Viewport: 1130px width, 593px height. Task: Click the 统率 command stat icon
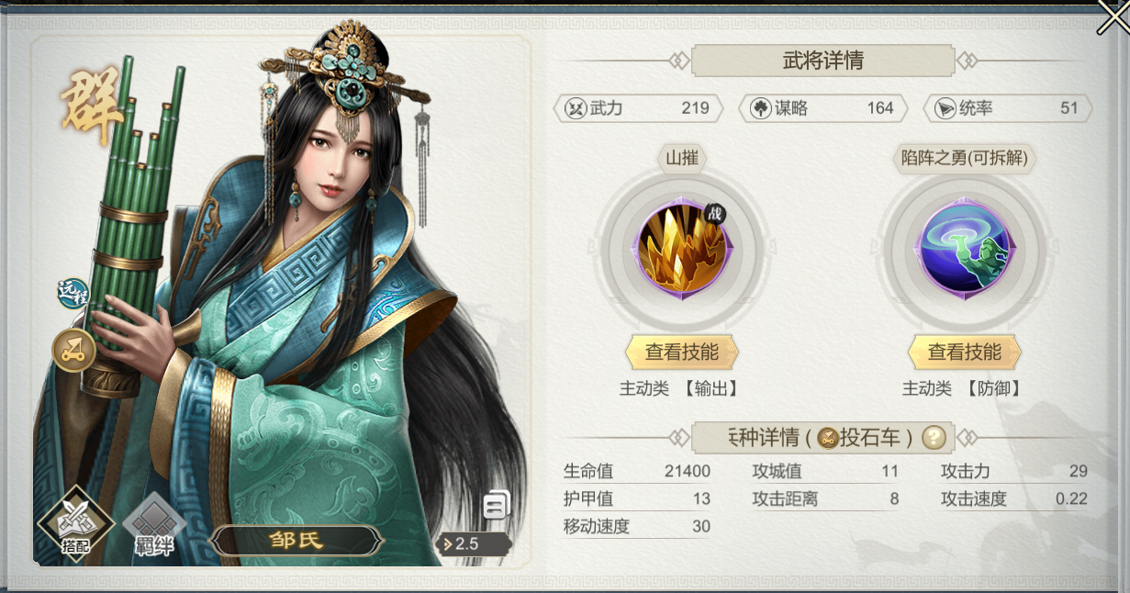(945, 108)
